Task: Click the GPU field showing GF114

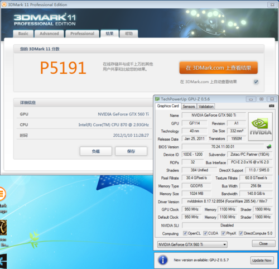Action: click(x=194, y=123)
